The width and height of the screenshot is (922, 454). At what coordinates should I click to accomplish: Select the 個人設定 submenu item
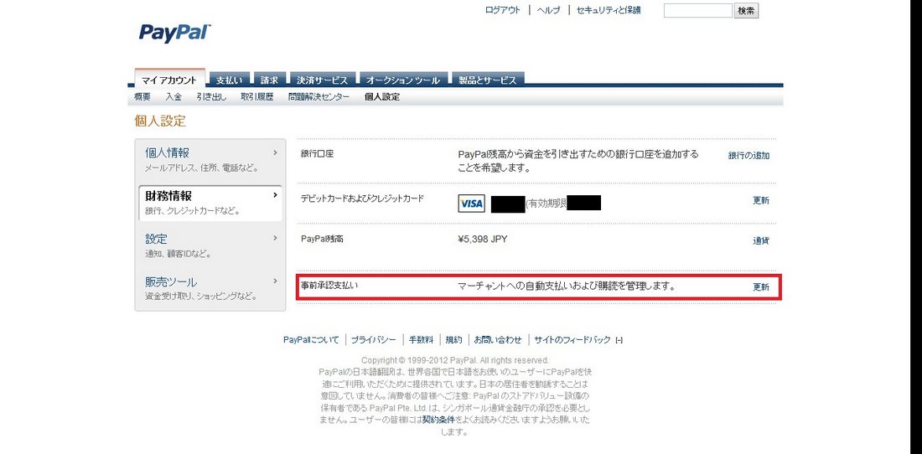pos(382,97)
